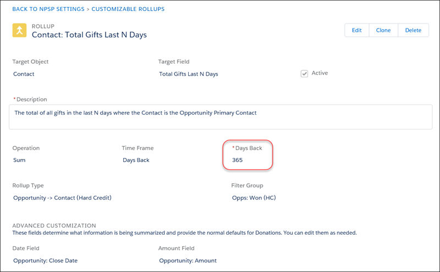The height and width of the screenshot is (272, 440).
Task: Open Back to NPSP Settings link
Action: pos(48,9)
